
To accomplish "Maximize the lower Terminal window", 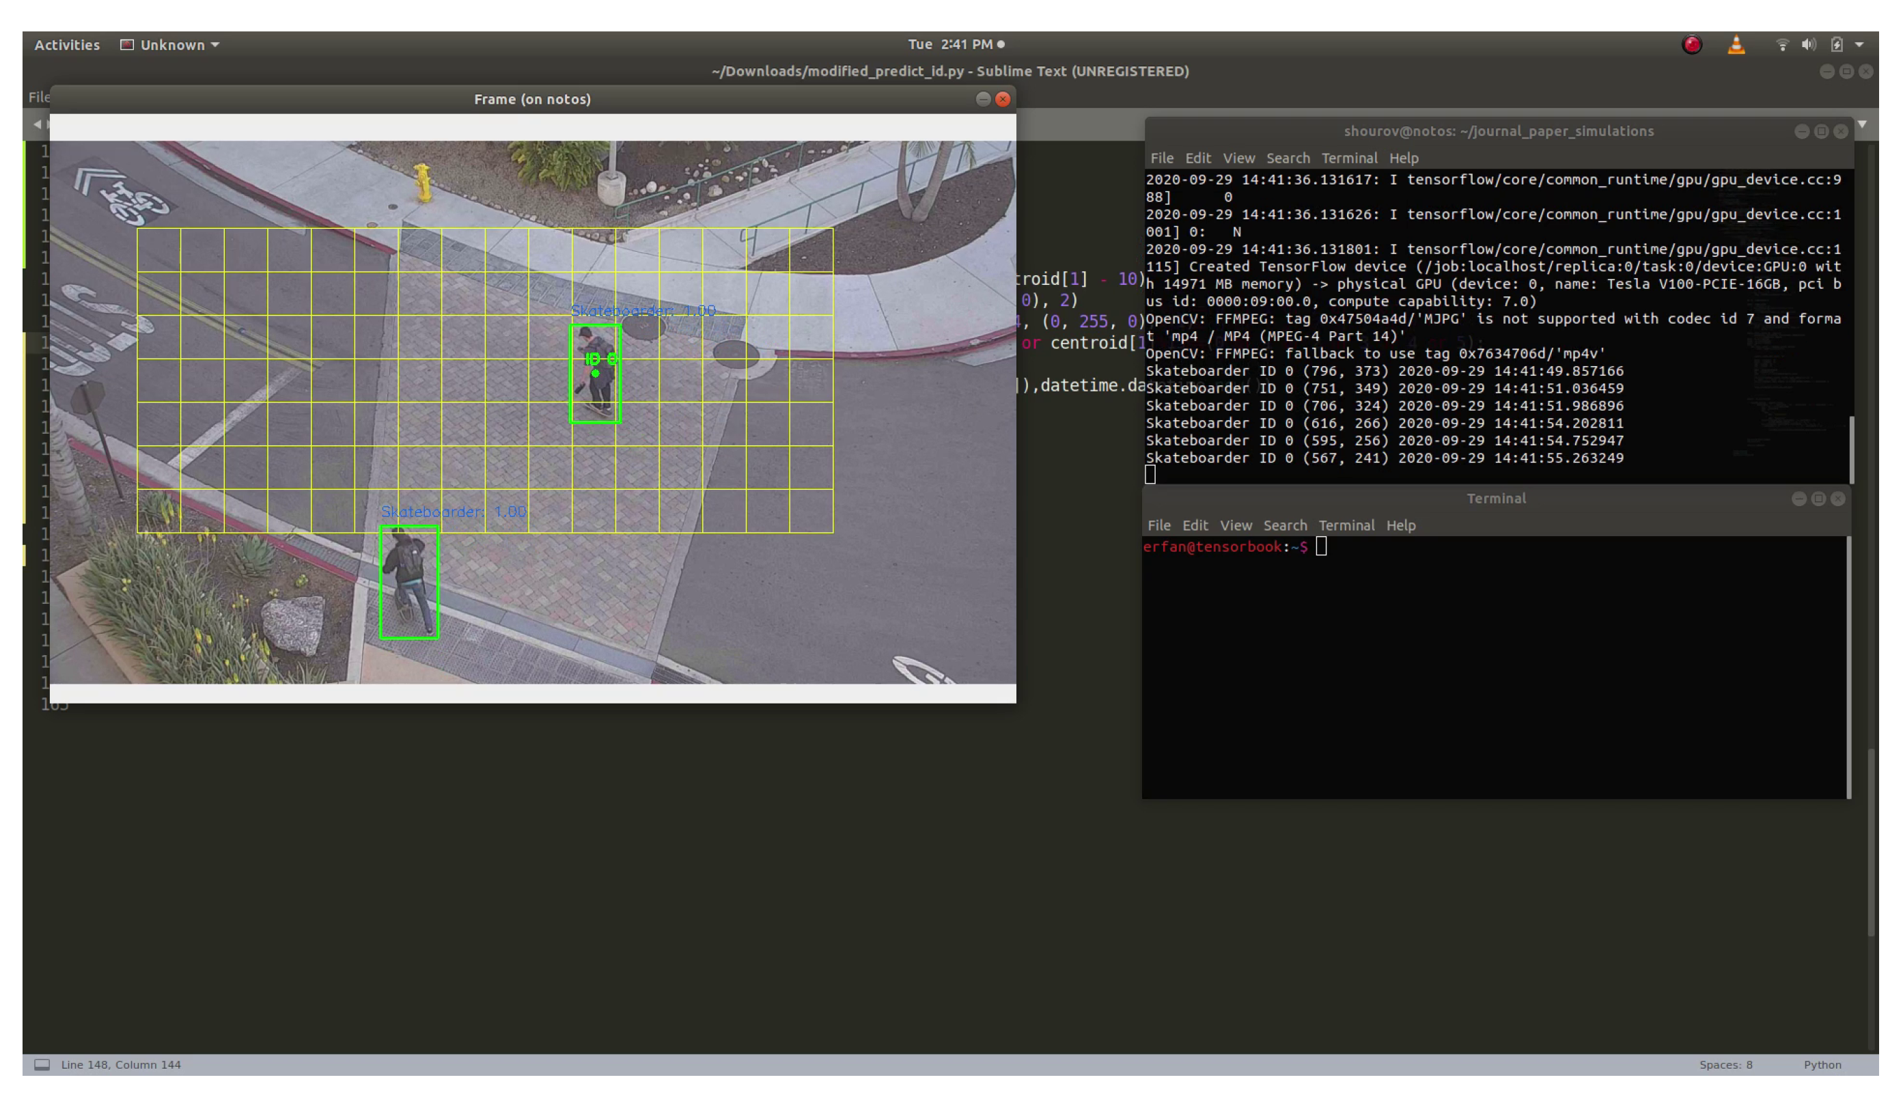I will pos(1817,499).
